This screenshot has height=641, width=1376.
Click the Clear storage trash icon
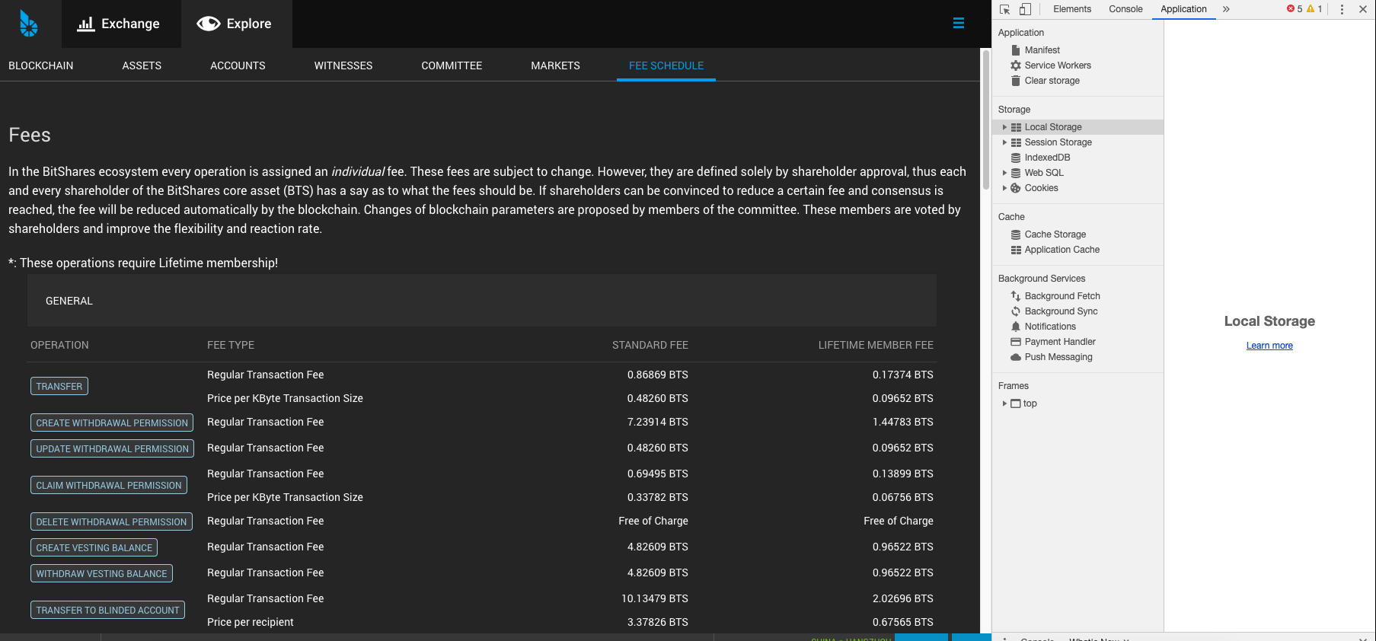pos(1016,81)
